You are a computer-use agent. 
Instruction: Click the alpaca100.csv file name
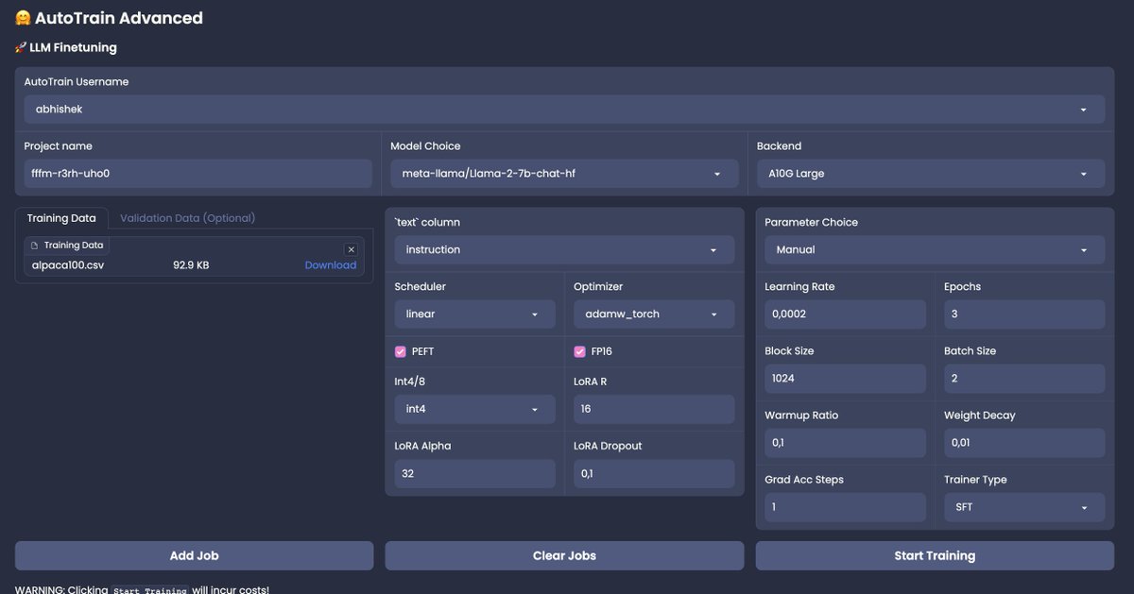click(x=67, y=265)
